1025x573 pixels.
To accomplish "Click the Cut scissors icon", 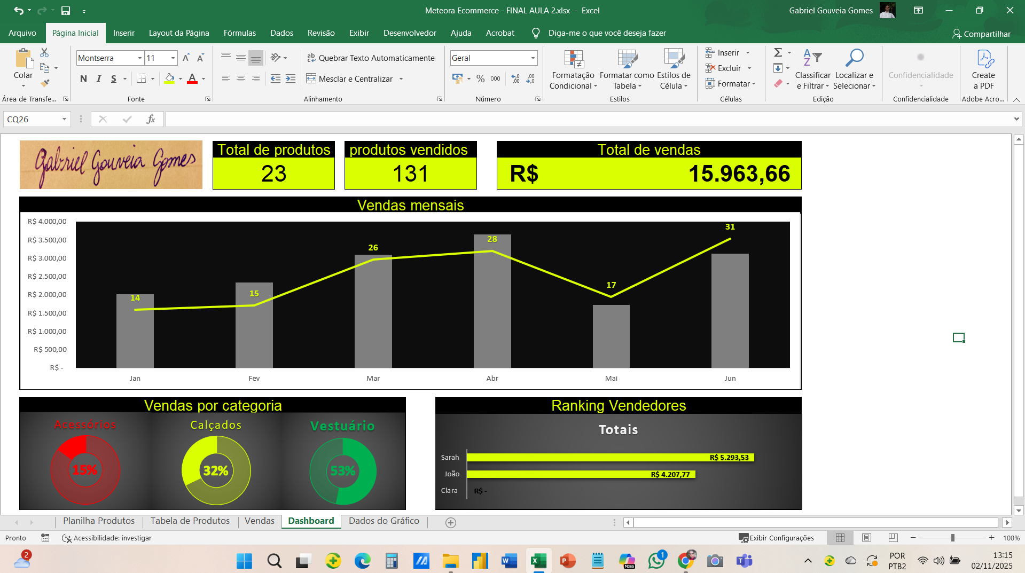I will tap(44, 52).
